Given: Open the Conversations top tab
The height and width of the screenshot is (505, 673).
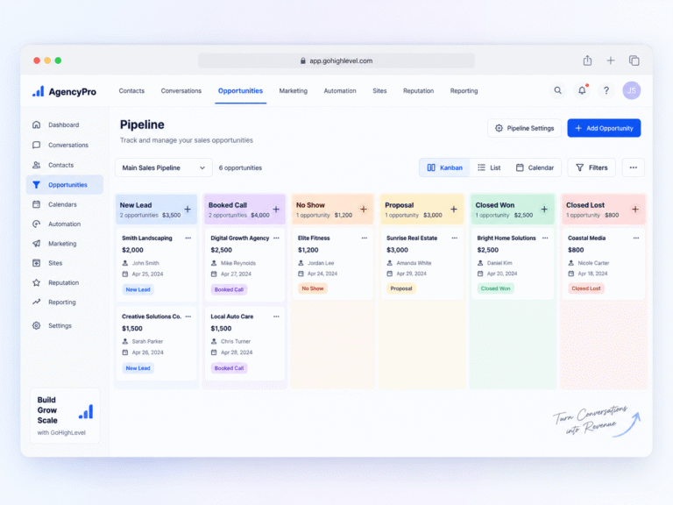Looking at the screenshot, I should tap(181, 91).
